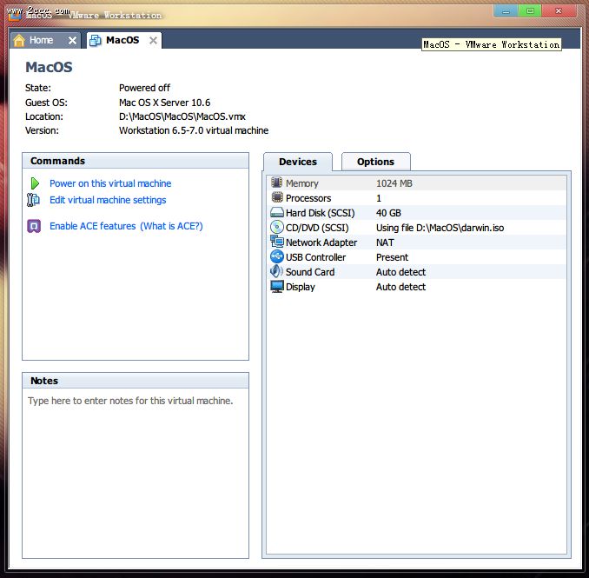This screenshot has width=589, height=578.
Task: Select the Hard Disk (SCSI) label
Action: coord(320,213)
